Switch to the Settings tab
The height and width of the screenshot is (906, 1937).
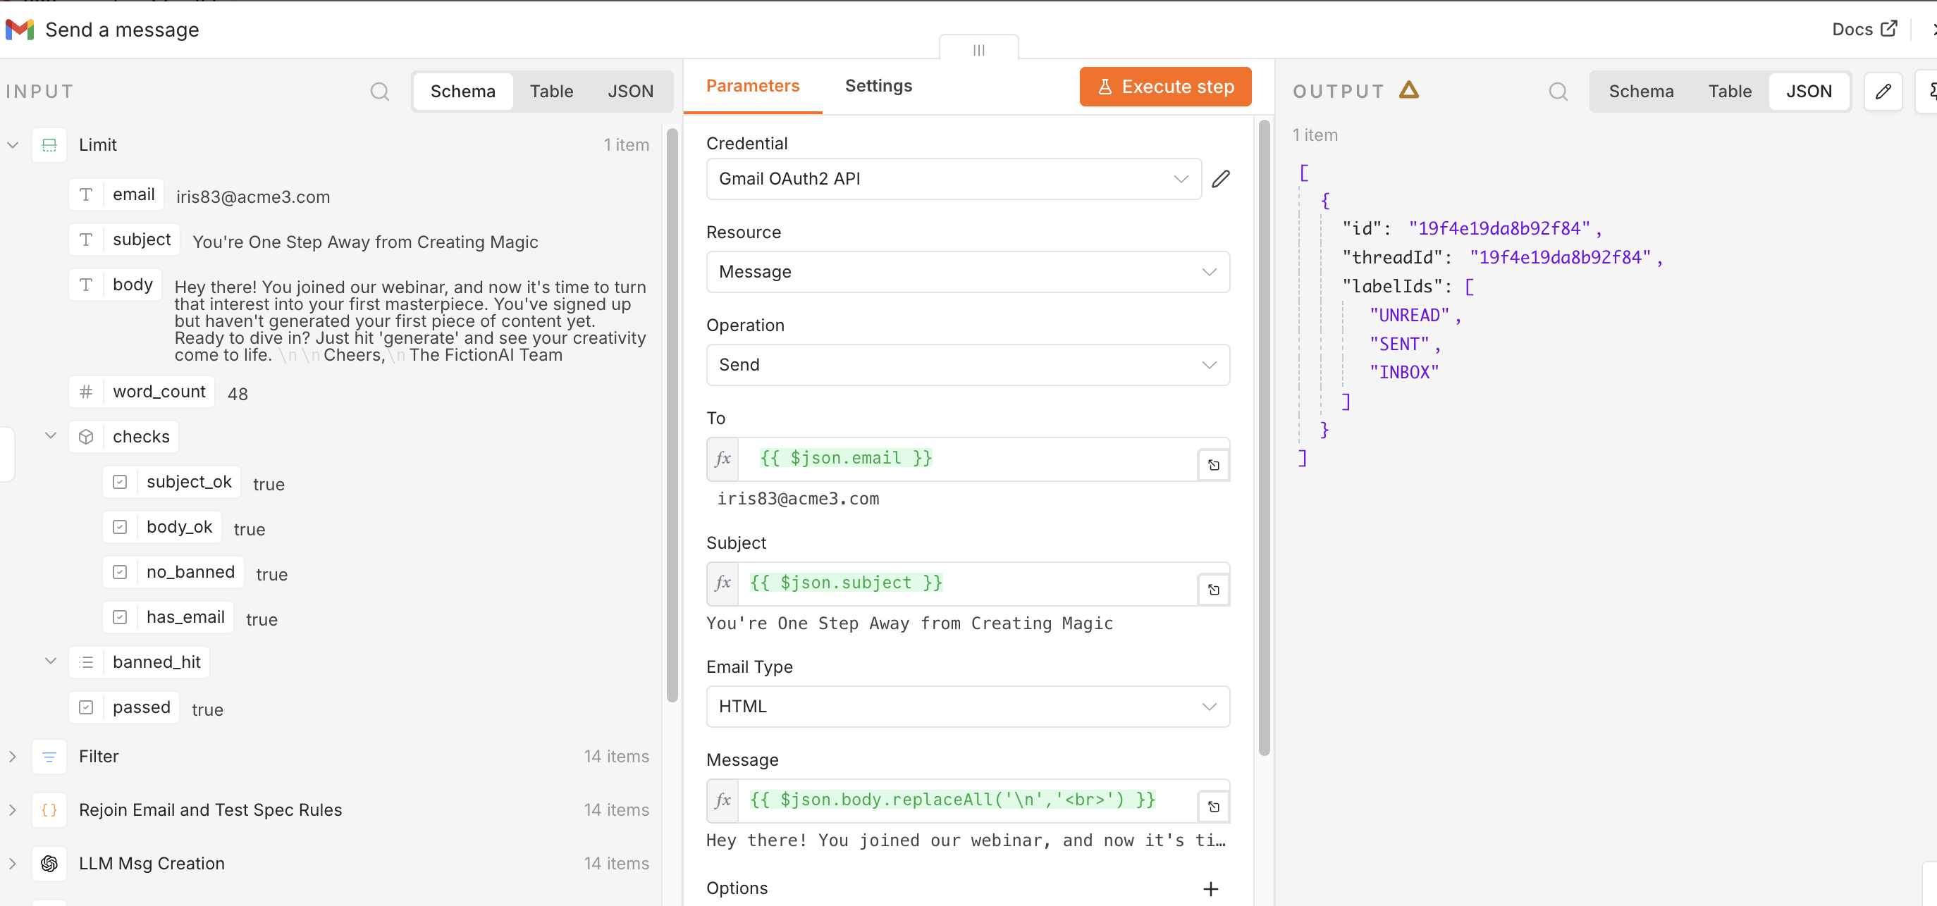pyautogui.click(x=878, y=86)
